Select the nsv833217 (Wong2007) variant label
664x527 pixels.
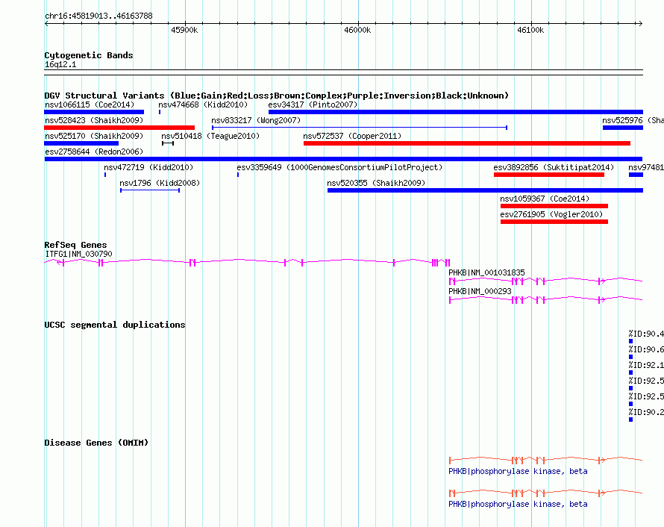pos(256,120)
